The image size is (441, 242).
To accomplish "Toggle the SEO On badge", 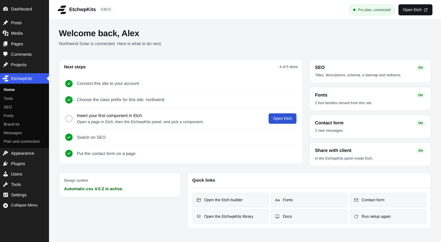I will (x=420, y=68).
